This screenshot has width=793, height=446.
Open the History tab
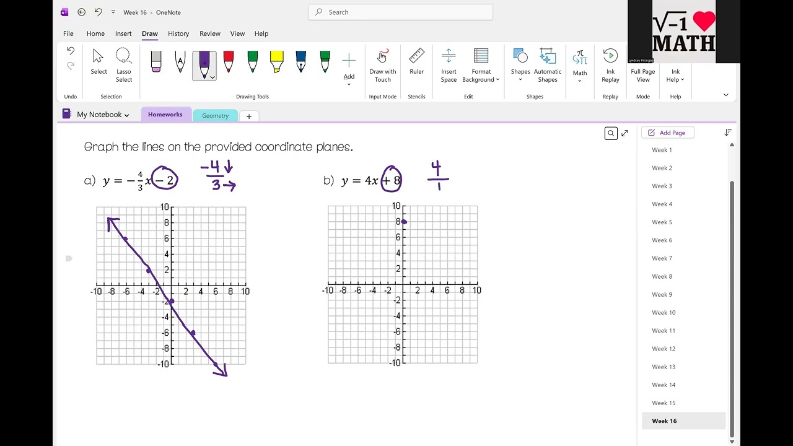pos(178,33)
